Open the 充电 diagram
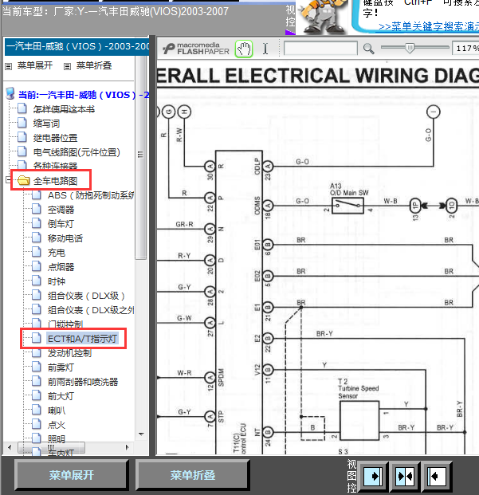479x495 pixels. click(57, 253)
